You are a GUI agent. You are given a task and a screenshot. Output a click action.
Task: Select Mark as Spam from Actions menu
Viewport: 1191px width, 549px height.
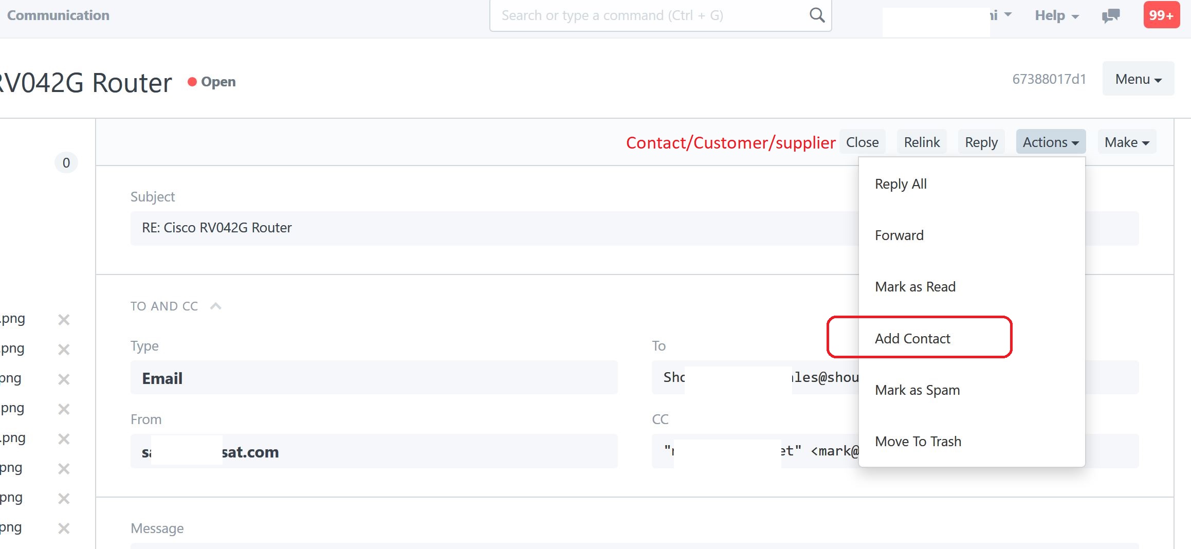coord(917,390)
